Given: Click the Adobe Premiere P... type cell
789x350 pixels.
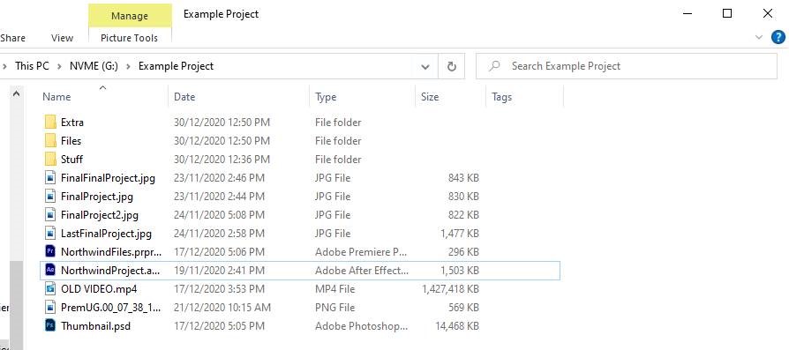Looking at the screenshot, I should pyautogui.click(x=361, y=251).
